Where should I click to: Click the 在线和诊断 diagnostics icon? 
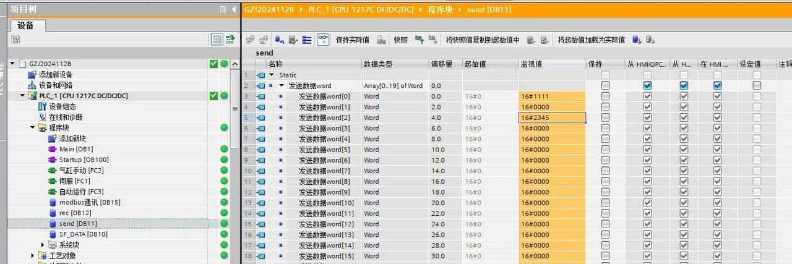point(43,117)
